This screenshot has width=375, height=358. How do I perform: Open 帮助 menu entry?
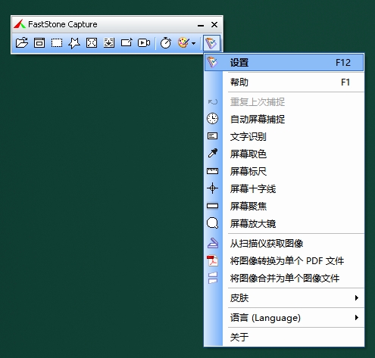[284, 82]
